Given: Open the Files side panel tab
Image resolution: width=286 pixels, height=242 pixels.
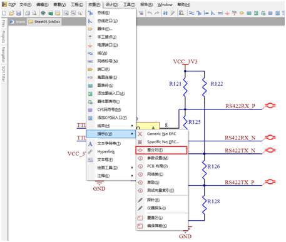Looking at the screenshot, I should pos(3,23).
